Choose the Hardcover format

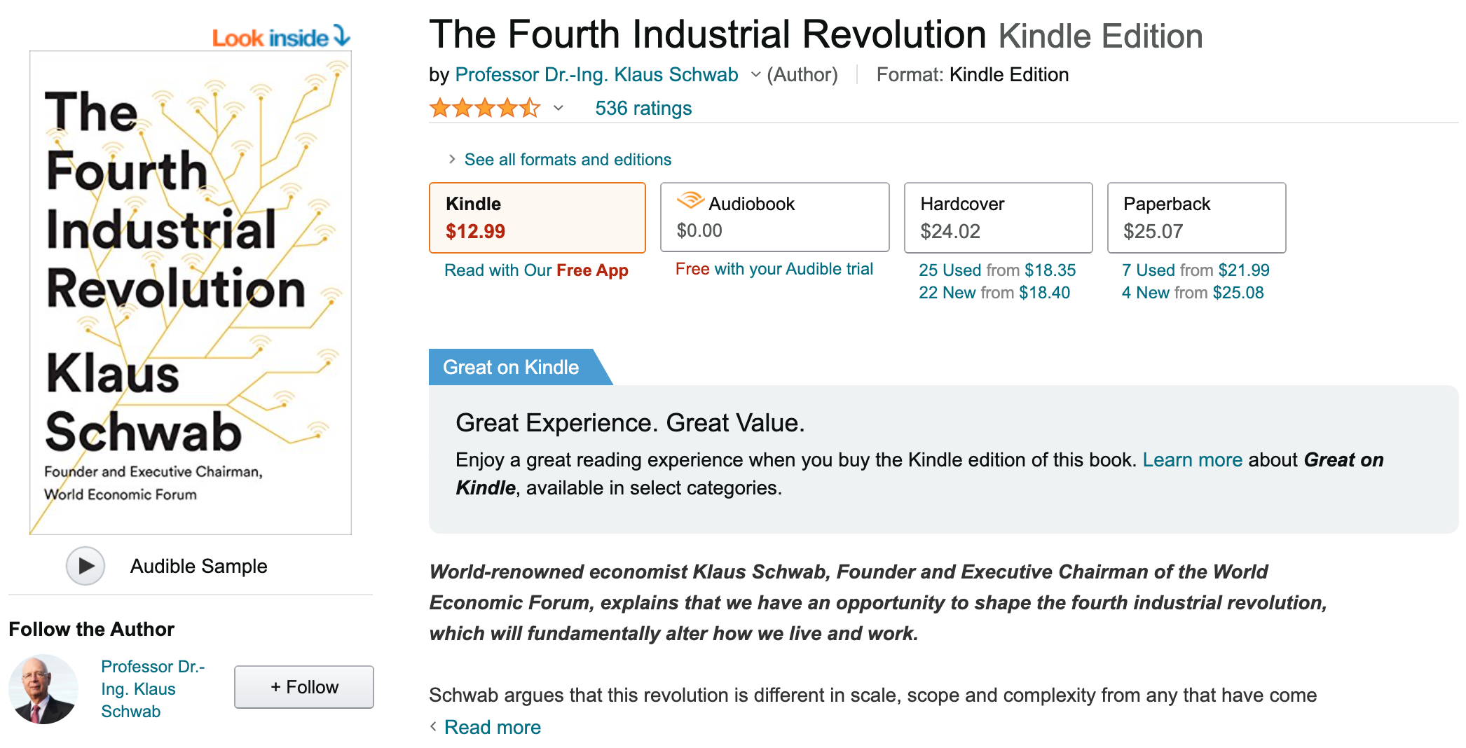coord(998,218)
